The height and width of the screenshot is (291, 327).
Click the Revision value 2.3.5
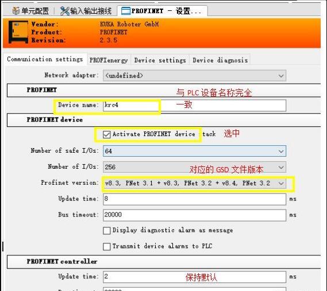109,40
